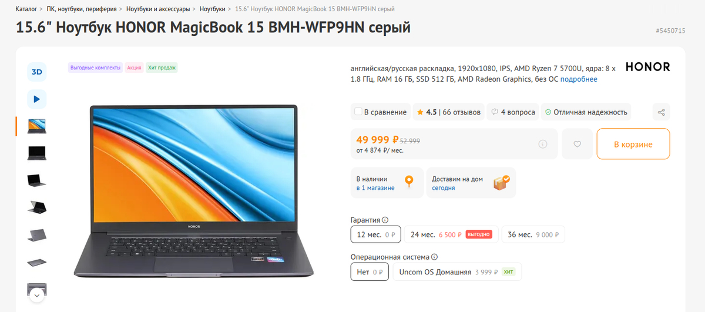This screenshot has width=705, height=312.
Task: Choose Uncom OS Домашняя operating system
Action: pyautogui.click(x=457, y=272)
